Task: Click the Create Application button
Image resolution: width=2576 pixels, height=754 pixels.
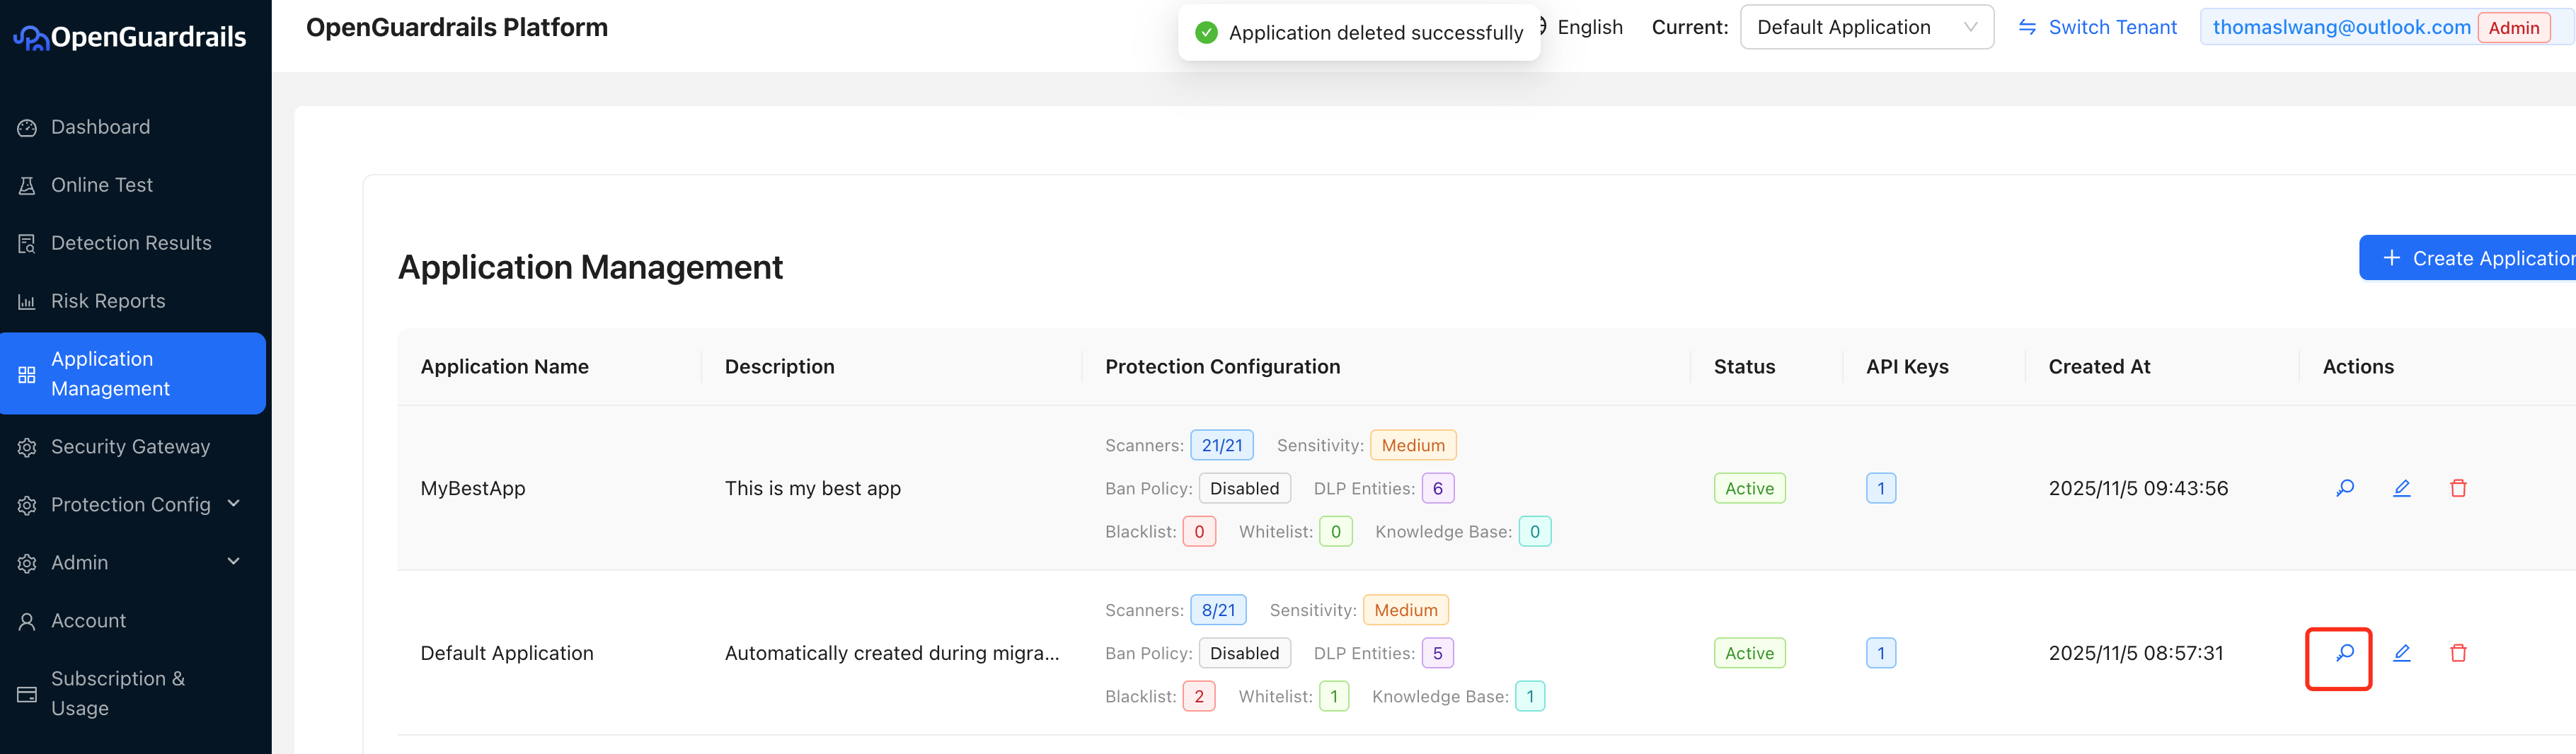Action: coord(2480,257)
